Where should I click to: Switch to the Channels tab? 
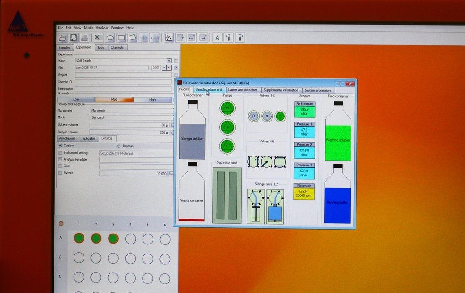117,47
